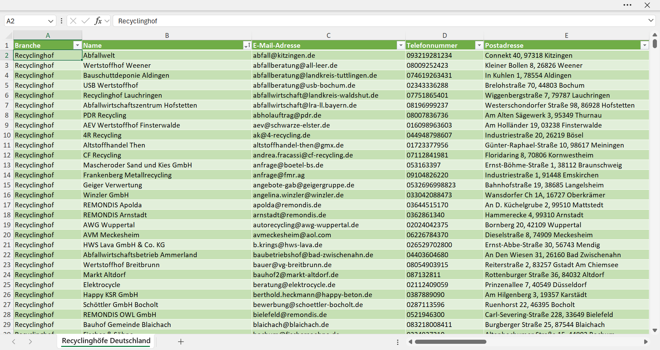Select address Westerschondorfer Straße 98, 86928 Hofstetten
Image resolution: width=660 pixels, height=350 pixels.
pyautogui.click(x=566, y=105)
